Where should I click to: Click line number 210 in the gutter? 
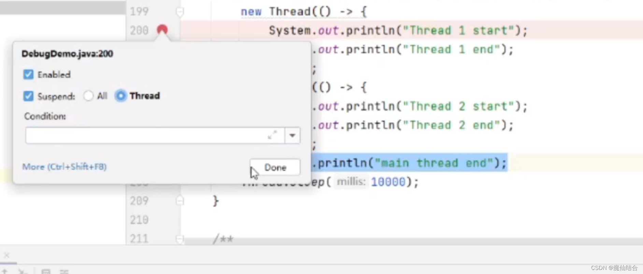pyautogui.click(x=139, y=220)
